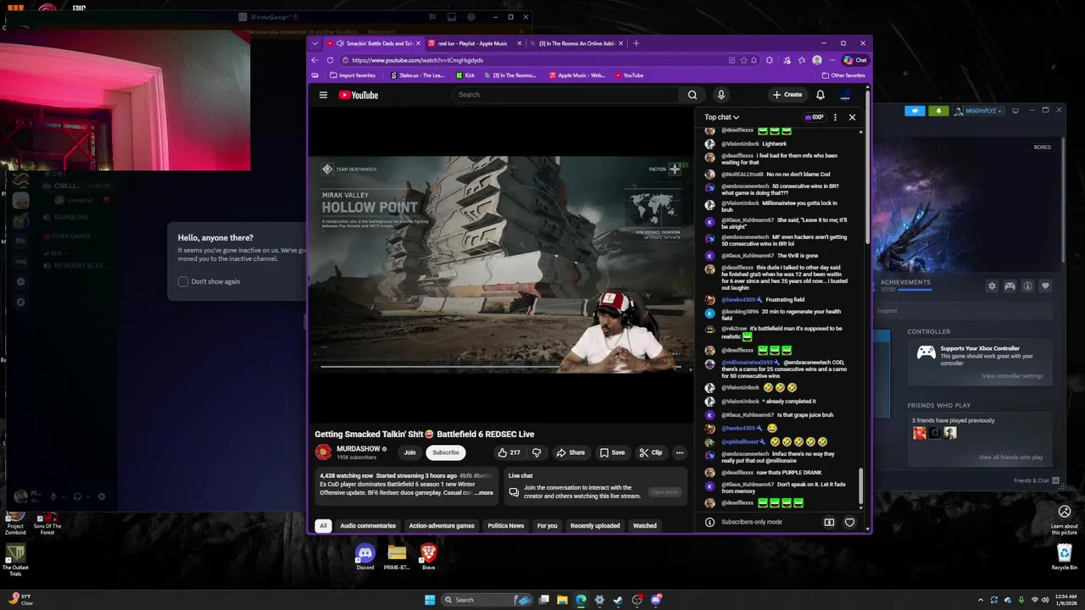
Task: Select the For you chip
Action: [547, 525]
